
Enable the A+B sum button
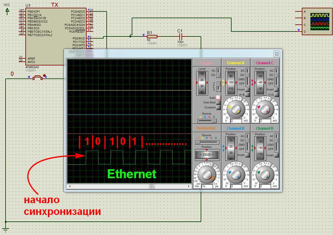coord(247,94)
